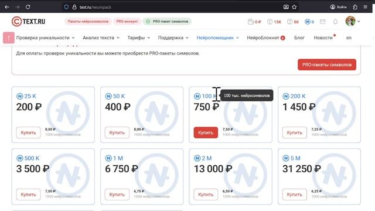Expand the avatar menu chevron

359,21
